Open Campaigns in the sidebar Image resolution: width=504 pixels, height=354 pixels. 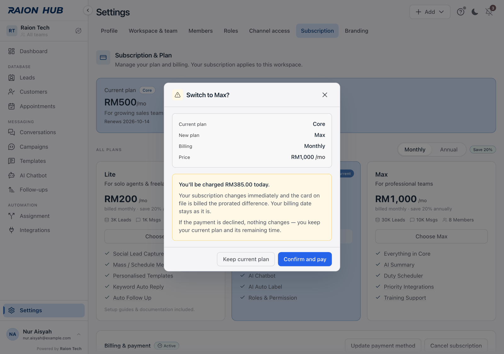(44, 147)
